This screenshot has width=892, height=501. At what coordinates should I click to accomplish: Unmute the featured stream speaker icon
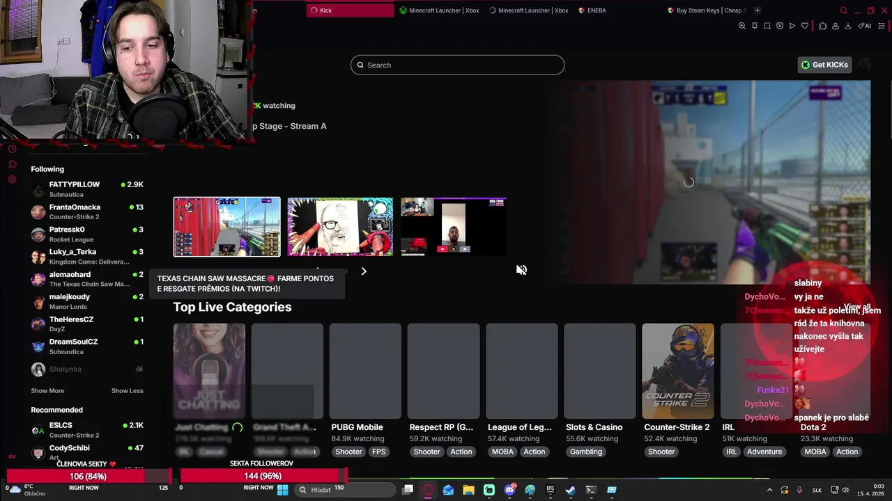[521, 270]
